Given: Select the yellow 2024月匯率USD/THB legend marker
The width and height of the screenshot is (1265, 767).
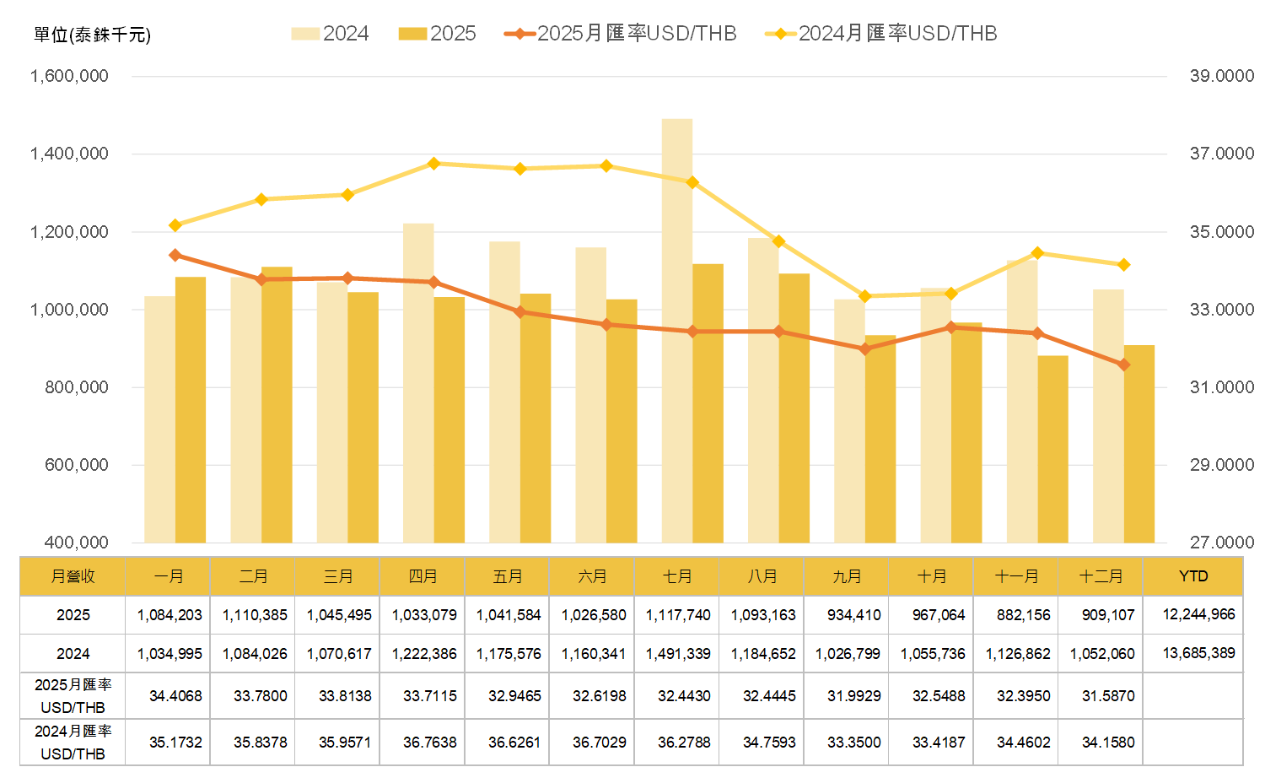Looking at the screenshot, I should (x=780, y=34).
